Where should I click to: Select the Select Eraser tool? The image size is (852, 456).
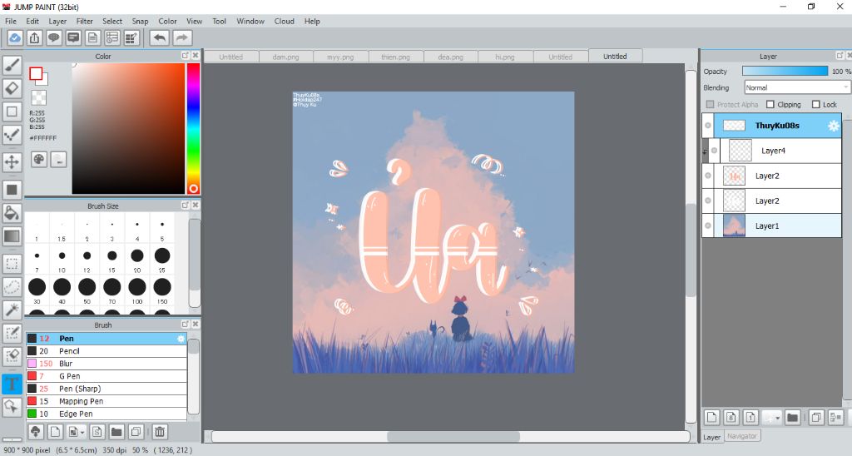[x=12, y=356]
